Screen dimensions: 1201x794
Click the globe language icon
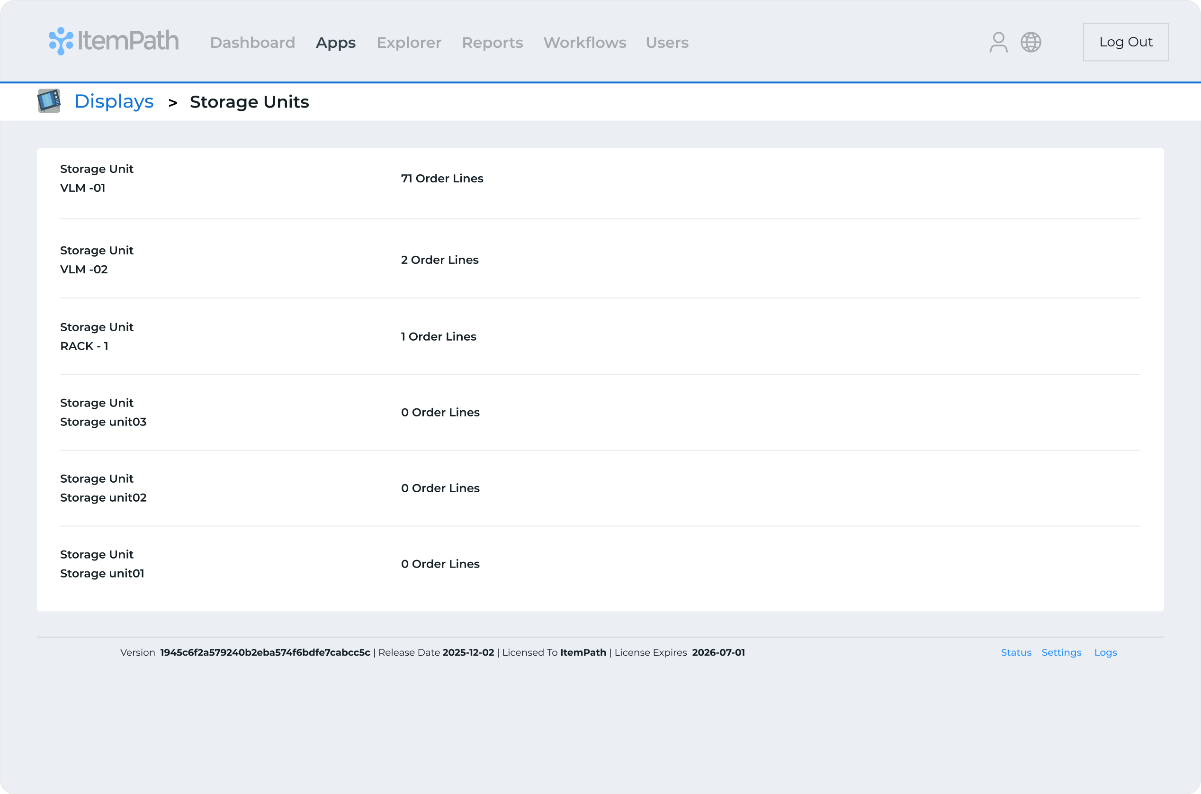tap(1031, 42)
